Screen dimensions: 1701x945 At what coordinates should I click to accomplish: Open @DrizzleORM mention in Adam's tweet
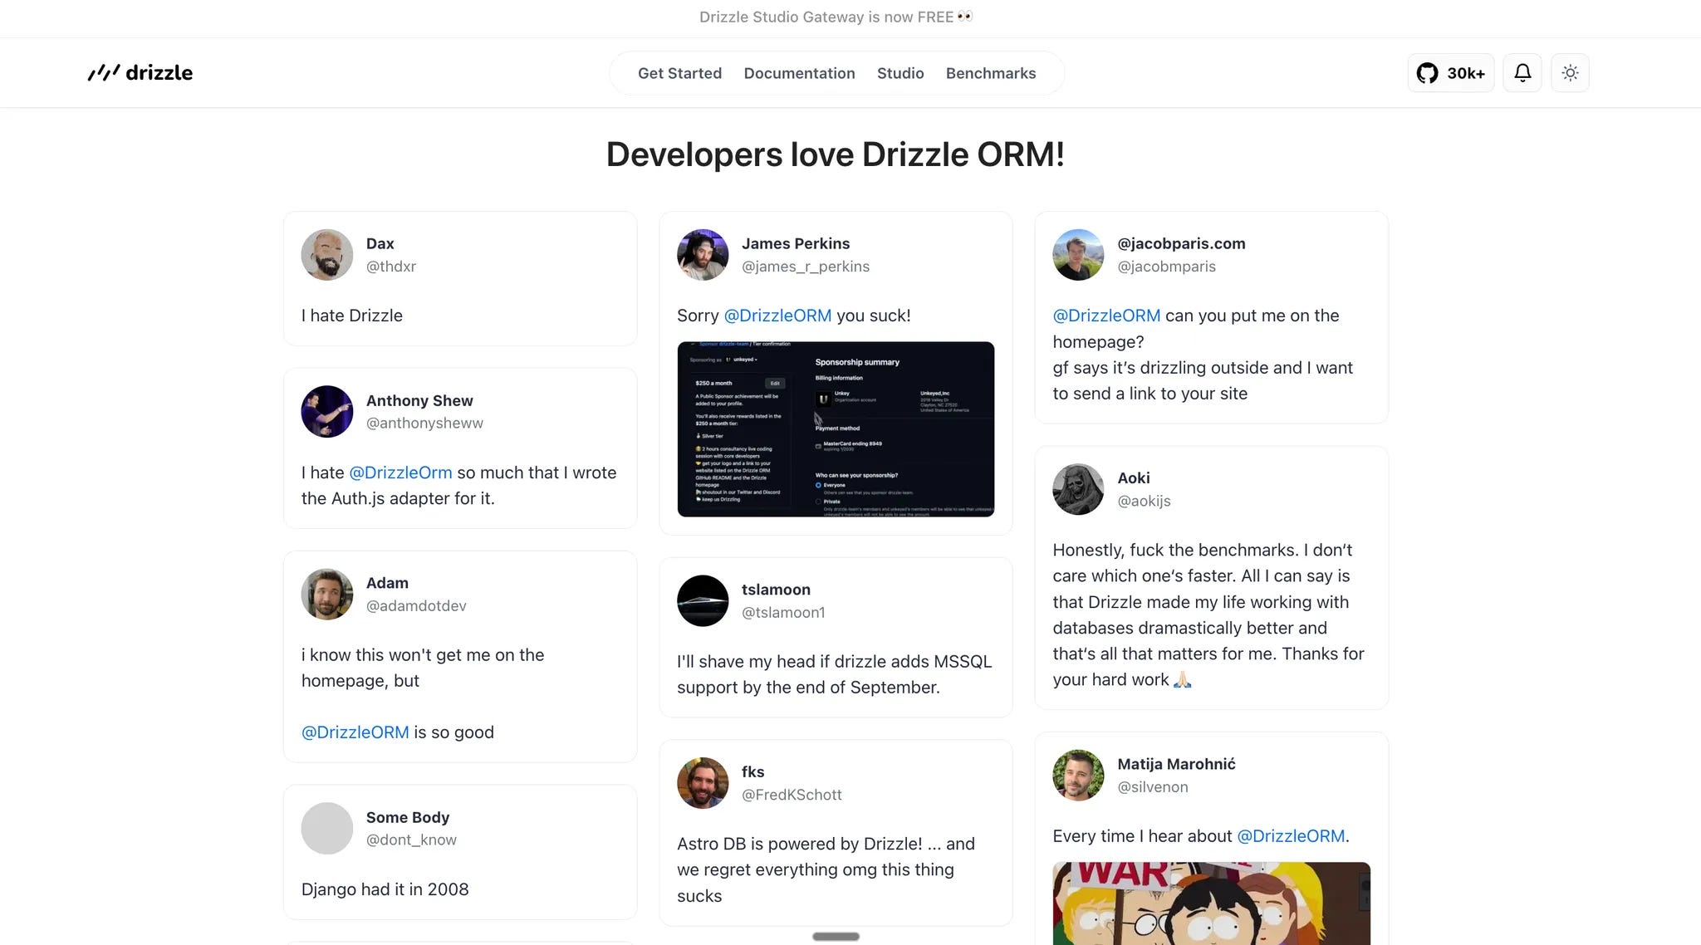355,732
